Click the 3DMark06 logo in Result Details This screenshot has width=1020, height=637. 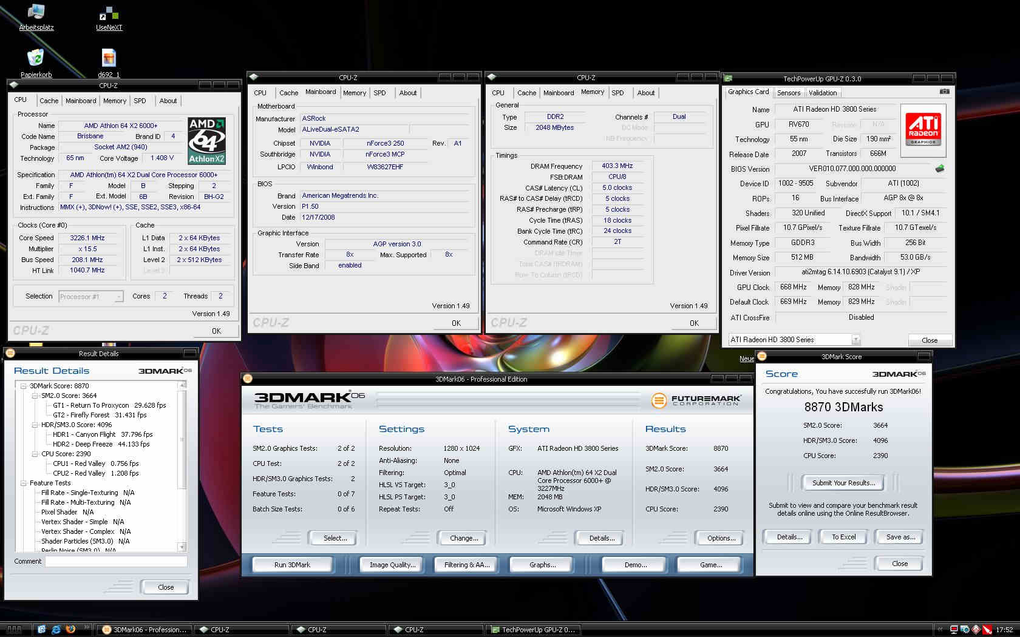165,371
